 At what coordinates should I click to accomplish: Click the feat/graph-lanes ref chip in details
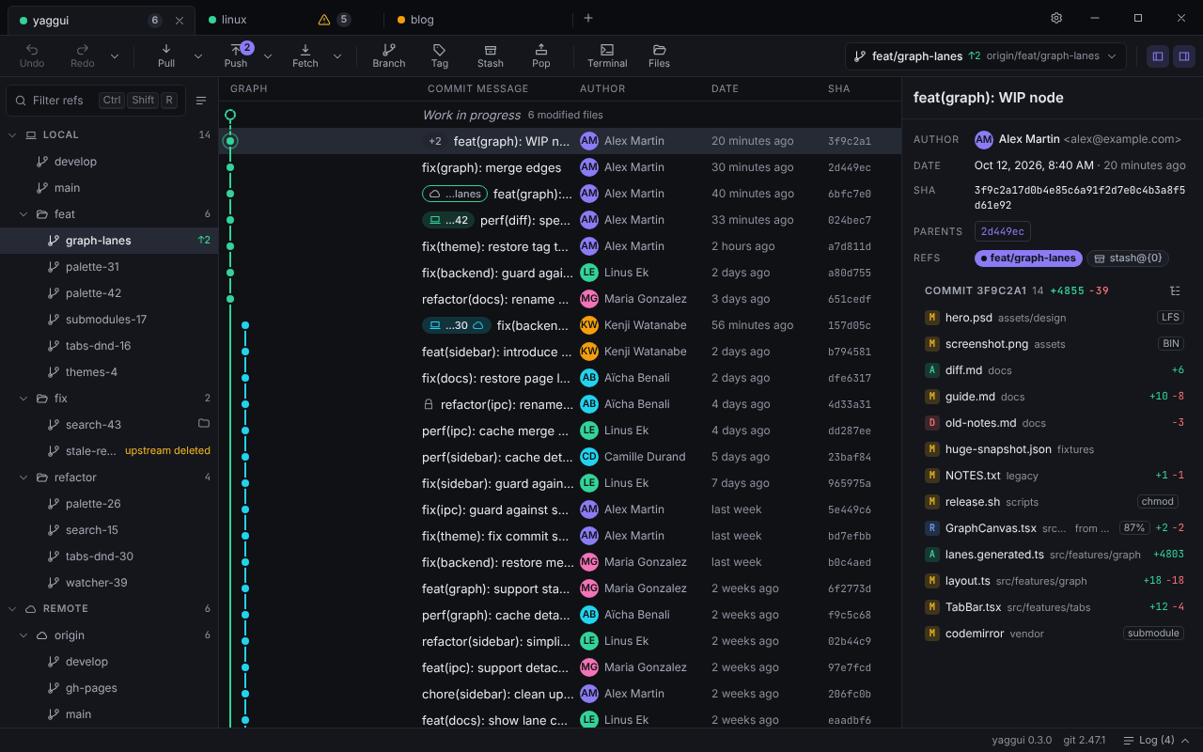coord(1028,258)
